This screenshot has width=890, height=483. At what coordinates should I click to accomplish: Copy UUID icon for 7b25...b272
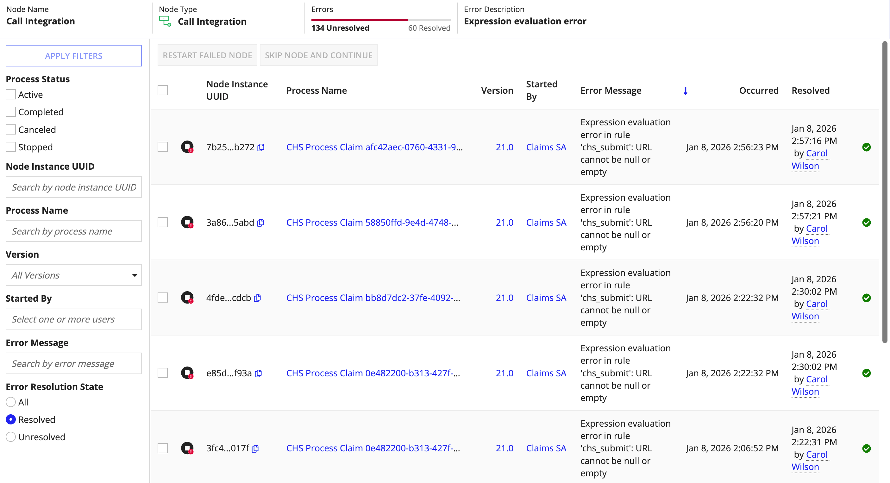click(x=261, y=147)
